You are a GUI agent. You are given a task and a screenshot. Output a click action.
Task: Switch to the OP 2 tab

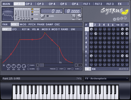[31, 4]
